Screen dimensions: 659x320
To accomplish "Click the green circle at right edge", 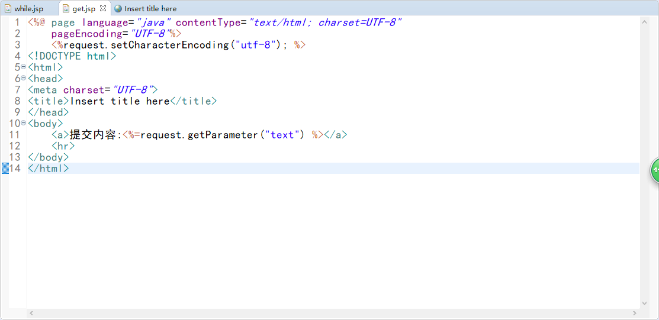I will [655, 170].
